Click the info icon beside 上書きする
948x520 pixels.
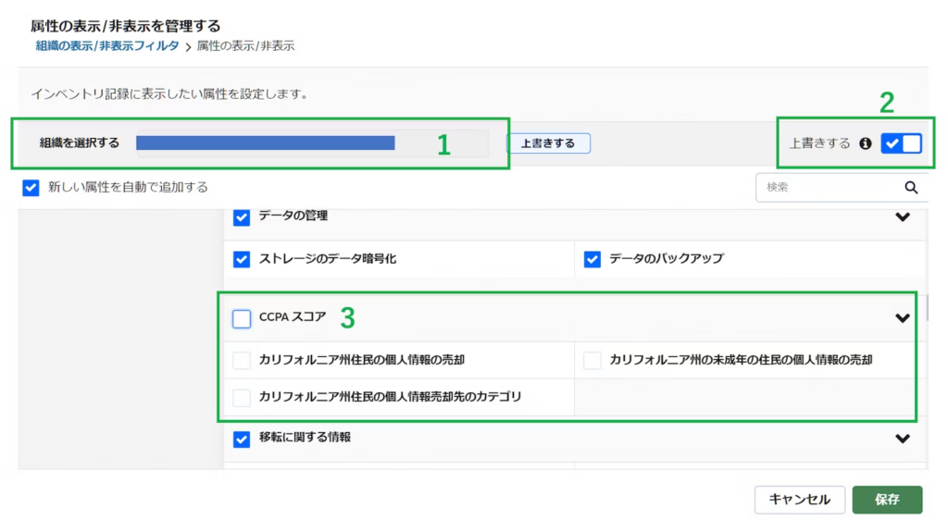[x=866, y=143]
